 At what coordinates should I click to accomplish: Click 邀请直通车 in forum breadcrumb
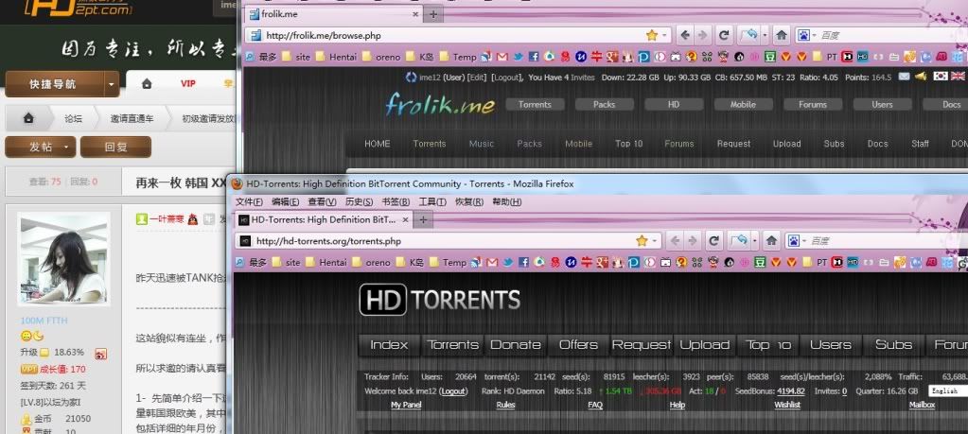pyautogui.click(x=132, y=118)
